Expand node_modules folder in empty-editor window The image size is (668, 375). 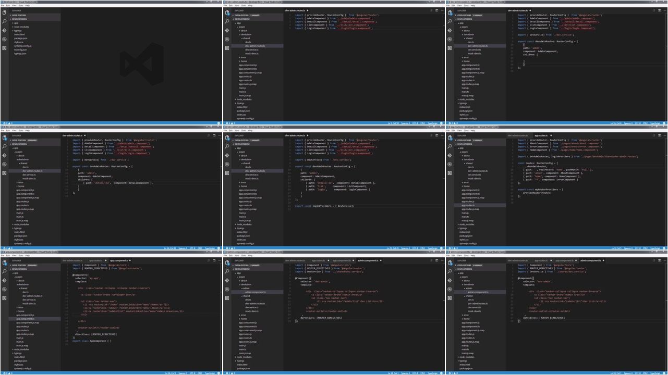[21, 27]
